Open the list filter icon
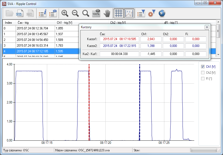Screen dimensions: 223x155 (x=141, y=13)
